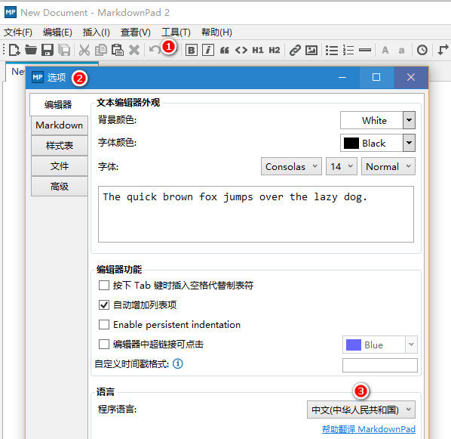Check 编辑器中超链接可点击 option

104,344
